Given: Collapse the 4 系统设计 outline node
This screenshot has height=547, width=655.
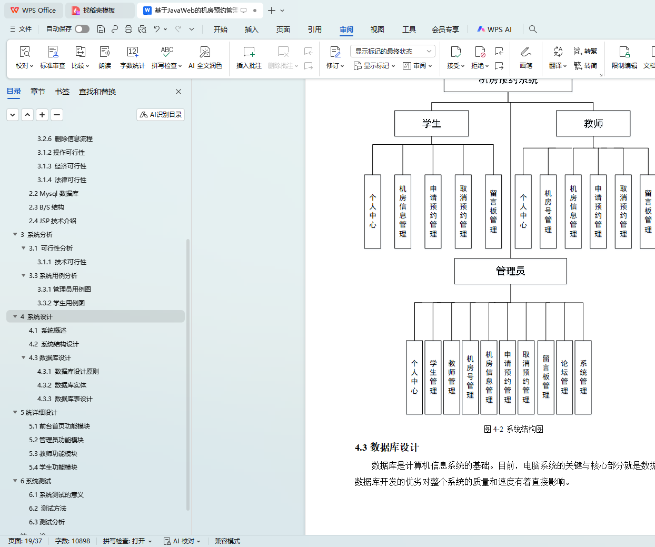Looking at the screenshot, I should pos(15,316).
